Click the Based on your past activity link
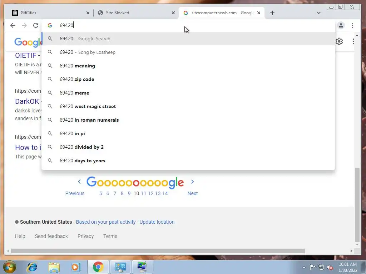 (106, 222)
